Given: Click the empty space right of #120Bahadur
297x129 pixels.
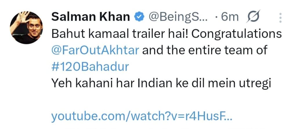Looking at the screenshot, I should [203, 67].
